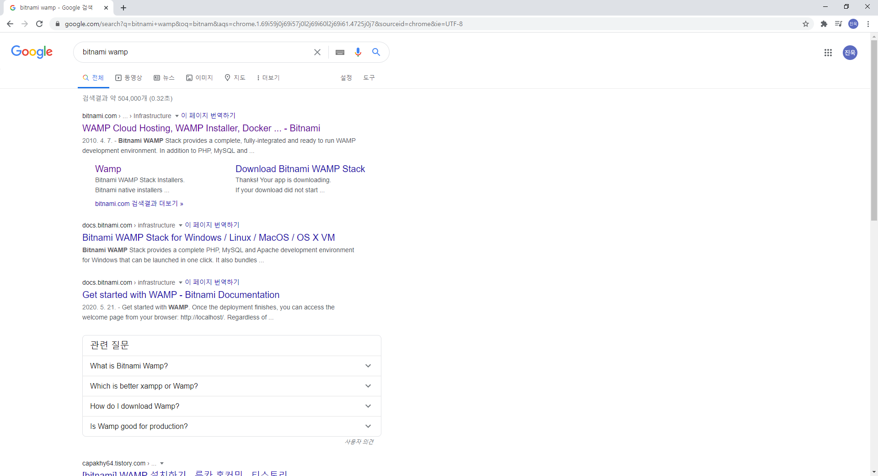This screenshot has width=878, height=476.
Task: Open 설정 search settings
Action: click(x=346, y=78)
